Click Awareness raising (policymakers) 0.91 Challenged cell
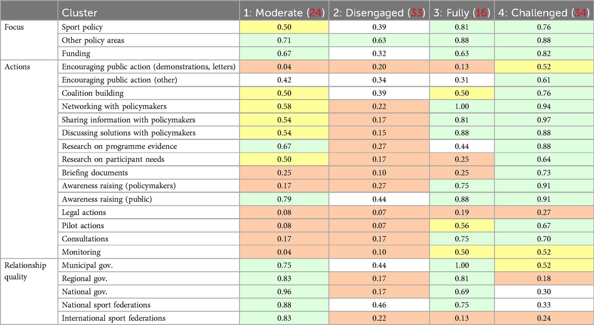This screenshot has height=325, width=594. tap(544, 186)
